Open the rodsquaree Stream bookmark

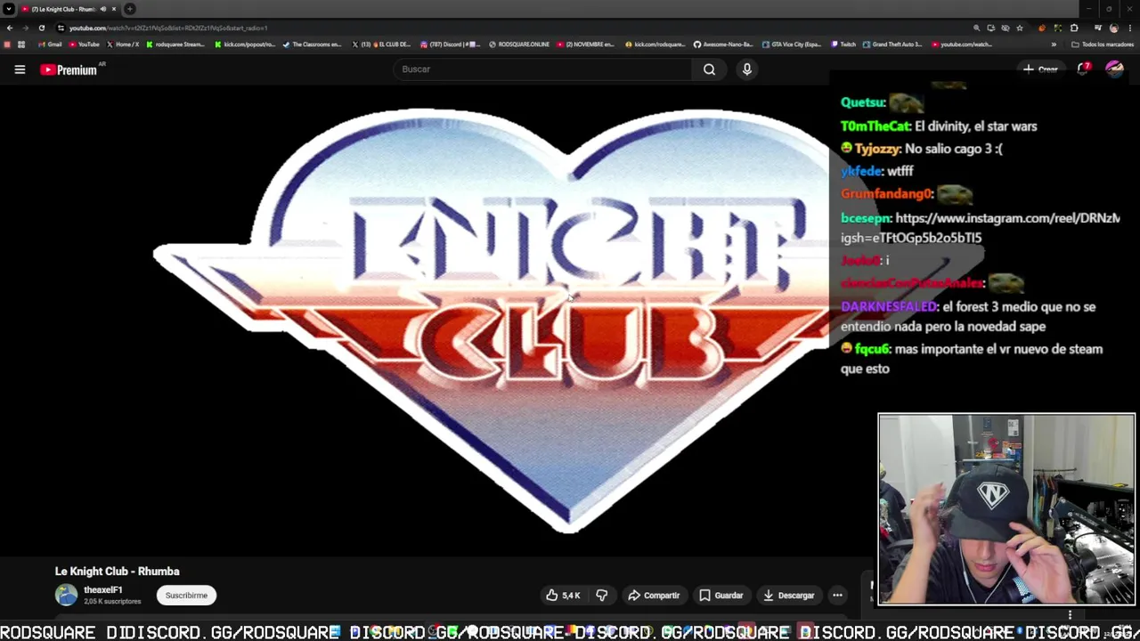[175, 45]
